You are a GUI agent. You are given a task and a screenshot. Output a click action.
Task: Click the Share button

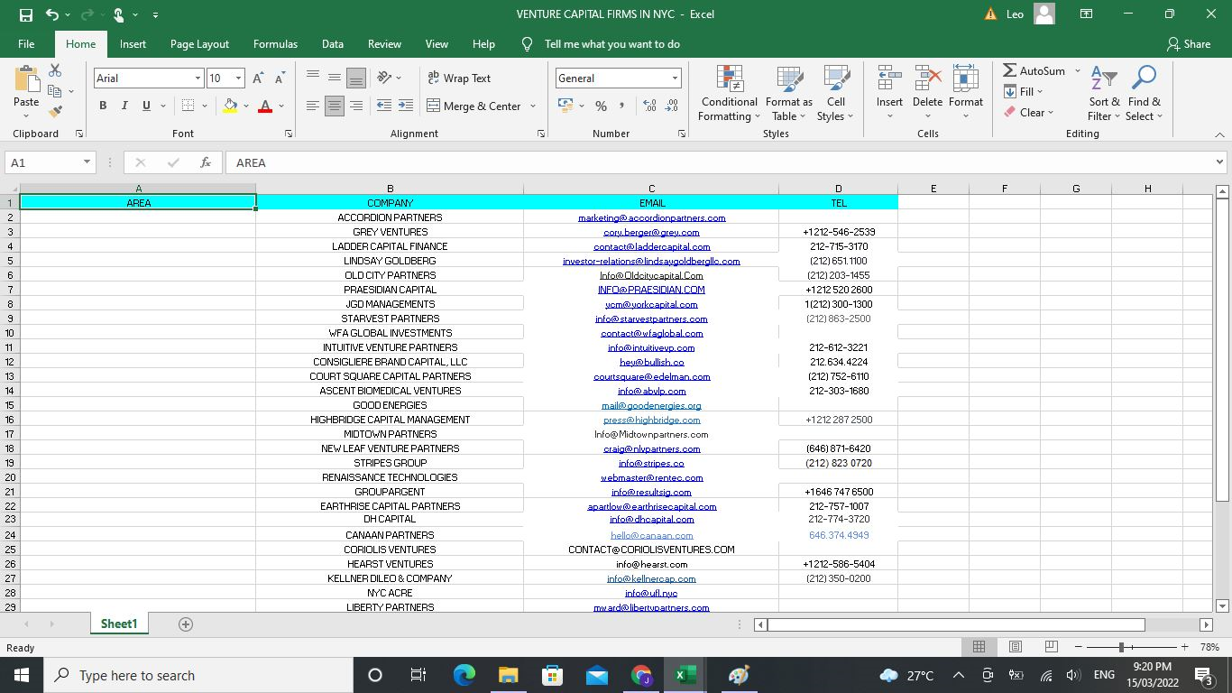point(1188,44)
